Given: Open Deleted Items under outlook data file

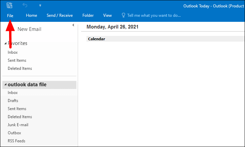Looking at the screenshot, I should [20, 117].
